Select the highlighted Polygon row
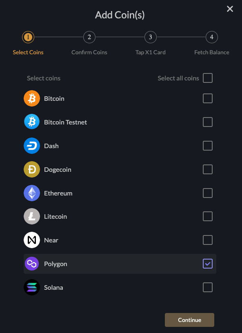 pyautogui.click(x=120, y=264)
